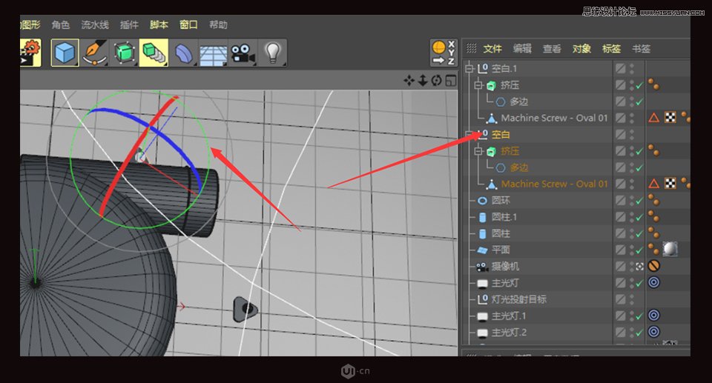Add a Light using the bulb icon
The height and width of the screenshot is (383, 712).
pos(272,53)
